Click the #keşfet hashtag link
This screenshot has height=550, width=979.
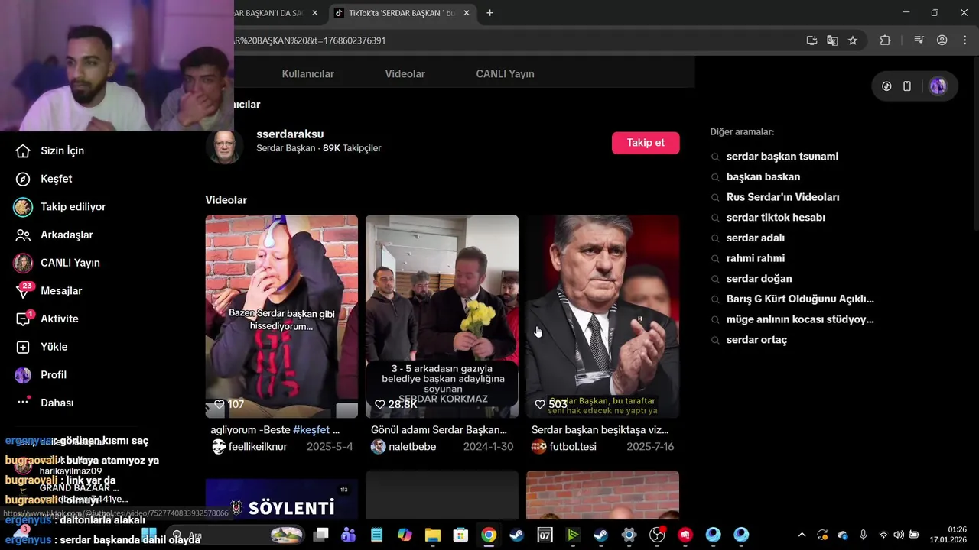(x=311, y=430)
